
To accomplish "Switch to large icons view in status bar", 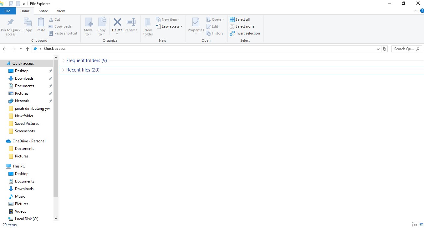I will [x=421, y=225].
